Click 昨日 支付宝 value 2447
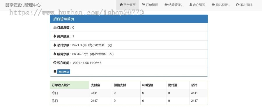This screenshot has width=262, height=107. tap(94, 101)
